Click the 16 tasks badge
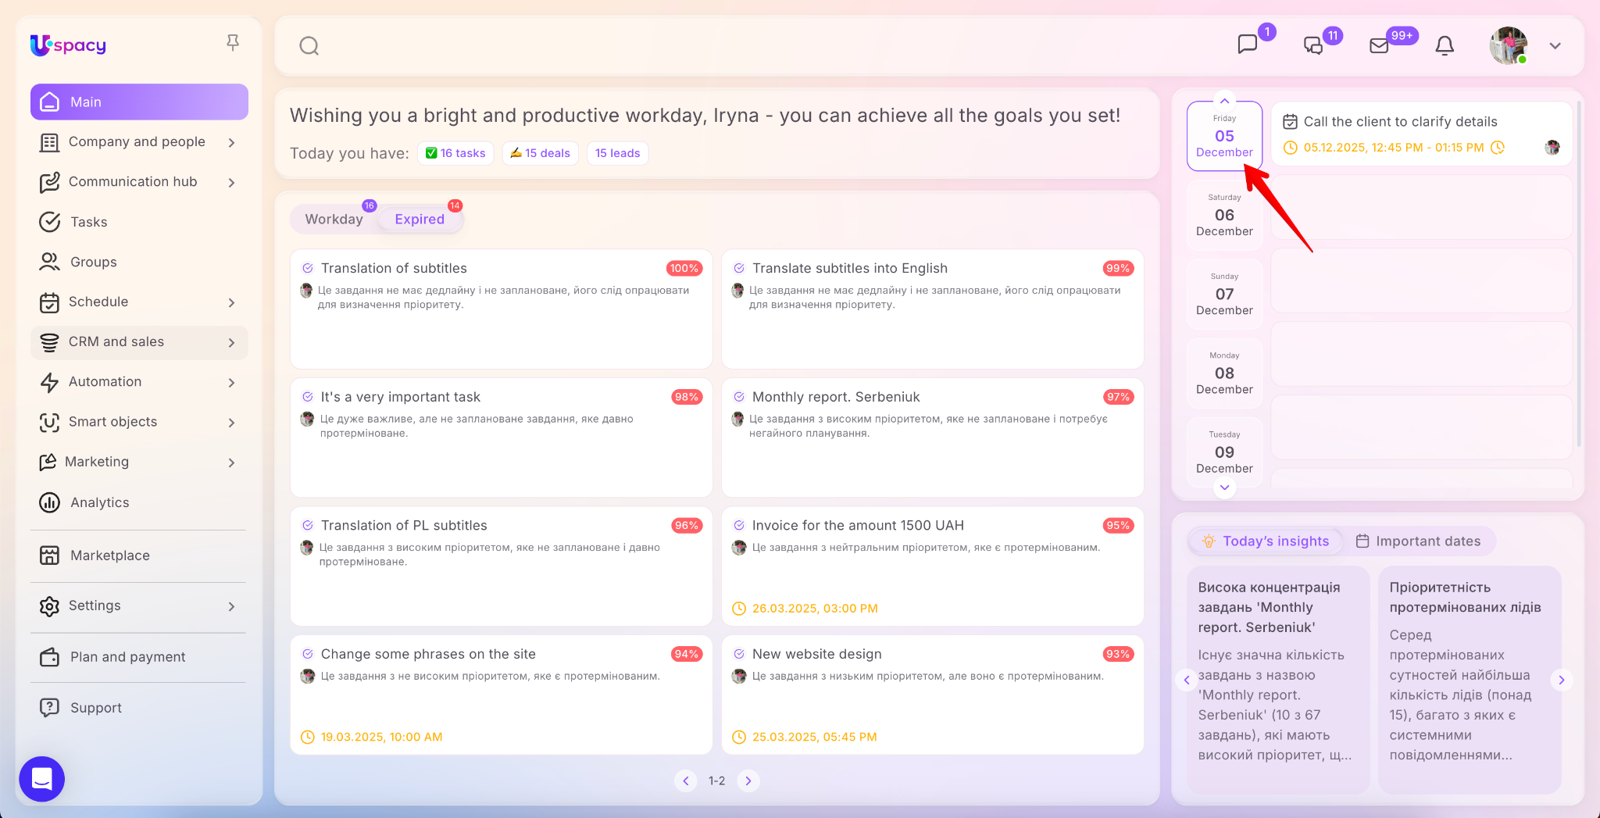The image size is (1600, 818). (455, 153)
